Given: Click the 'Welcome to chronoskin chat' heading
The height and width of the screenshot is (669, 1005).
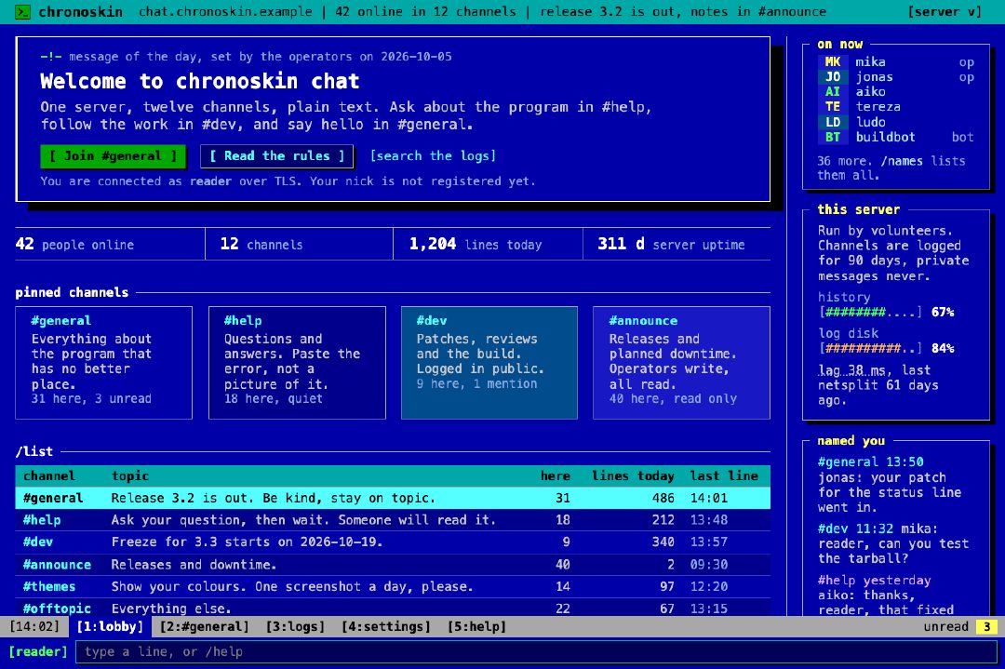Looking at the screenshot, I should (200, 81).
